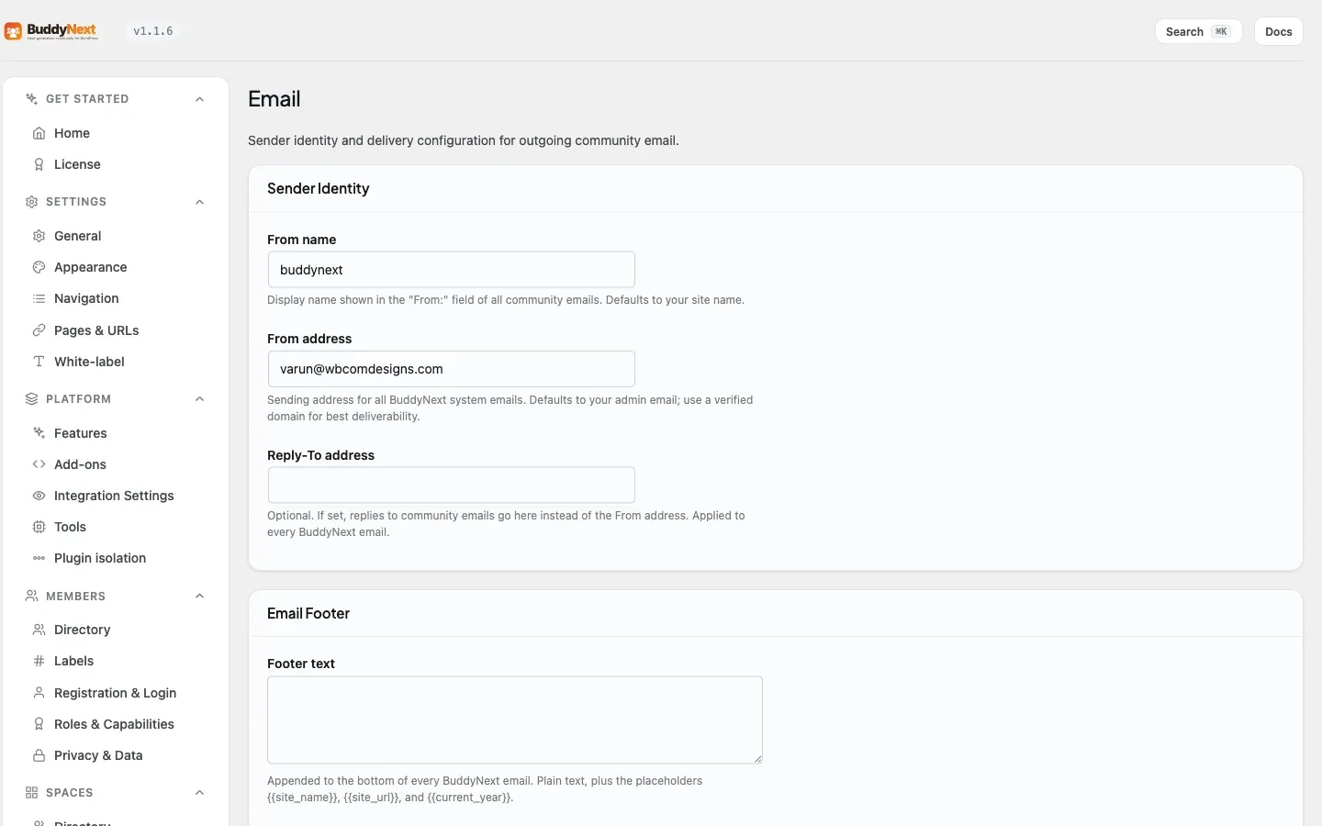Click the Platform layers section icon
Viewport: 1322px width, 826px height.
31,399
